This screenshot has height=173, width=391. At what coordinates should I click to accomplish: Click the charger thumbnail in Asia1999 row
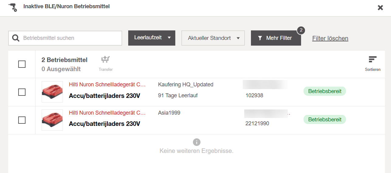pos(52,120)
